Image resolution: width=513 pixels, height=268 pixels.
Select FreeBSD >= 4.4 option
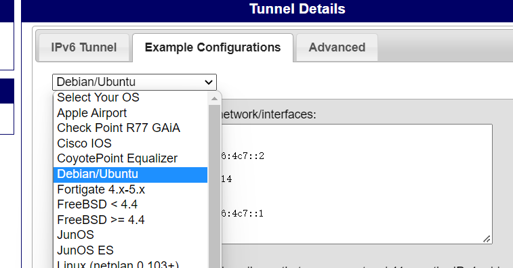pos(131,220)
